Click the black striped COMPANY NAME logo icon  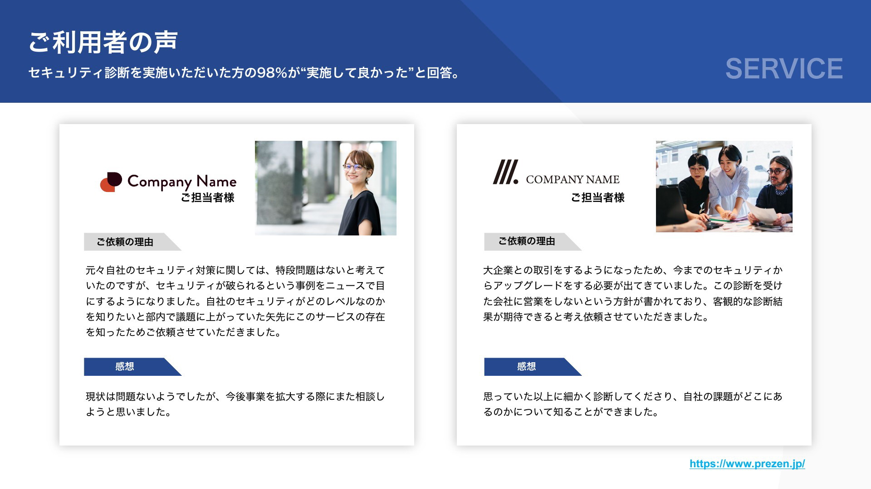coord(505,172)
